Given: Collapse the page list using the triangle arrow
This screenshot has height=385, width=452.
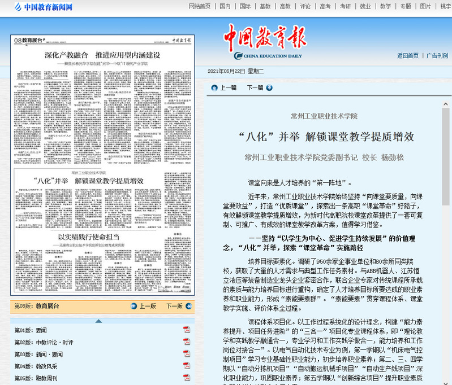Looking at the screenshot, I should (98, 320).
